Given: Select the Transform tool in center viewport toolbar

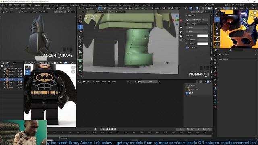Looking at the screenshot, I should click(80, 41).
